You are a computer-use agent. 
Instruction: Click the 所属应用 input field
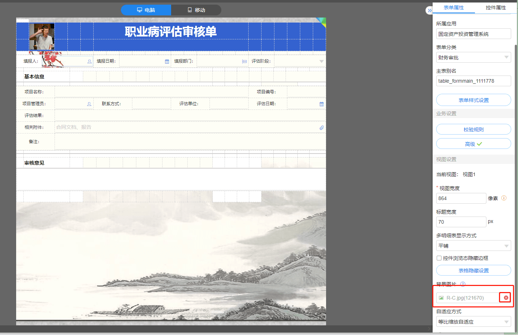[x=474, y=34]
